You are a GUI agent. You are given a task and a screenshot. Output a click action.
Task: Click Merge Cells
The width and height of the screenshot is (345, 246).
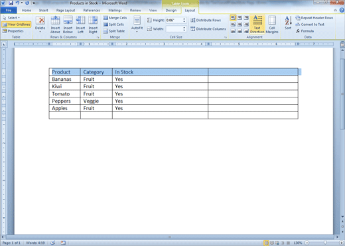[115, 18]
